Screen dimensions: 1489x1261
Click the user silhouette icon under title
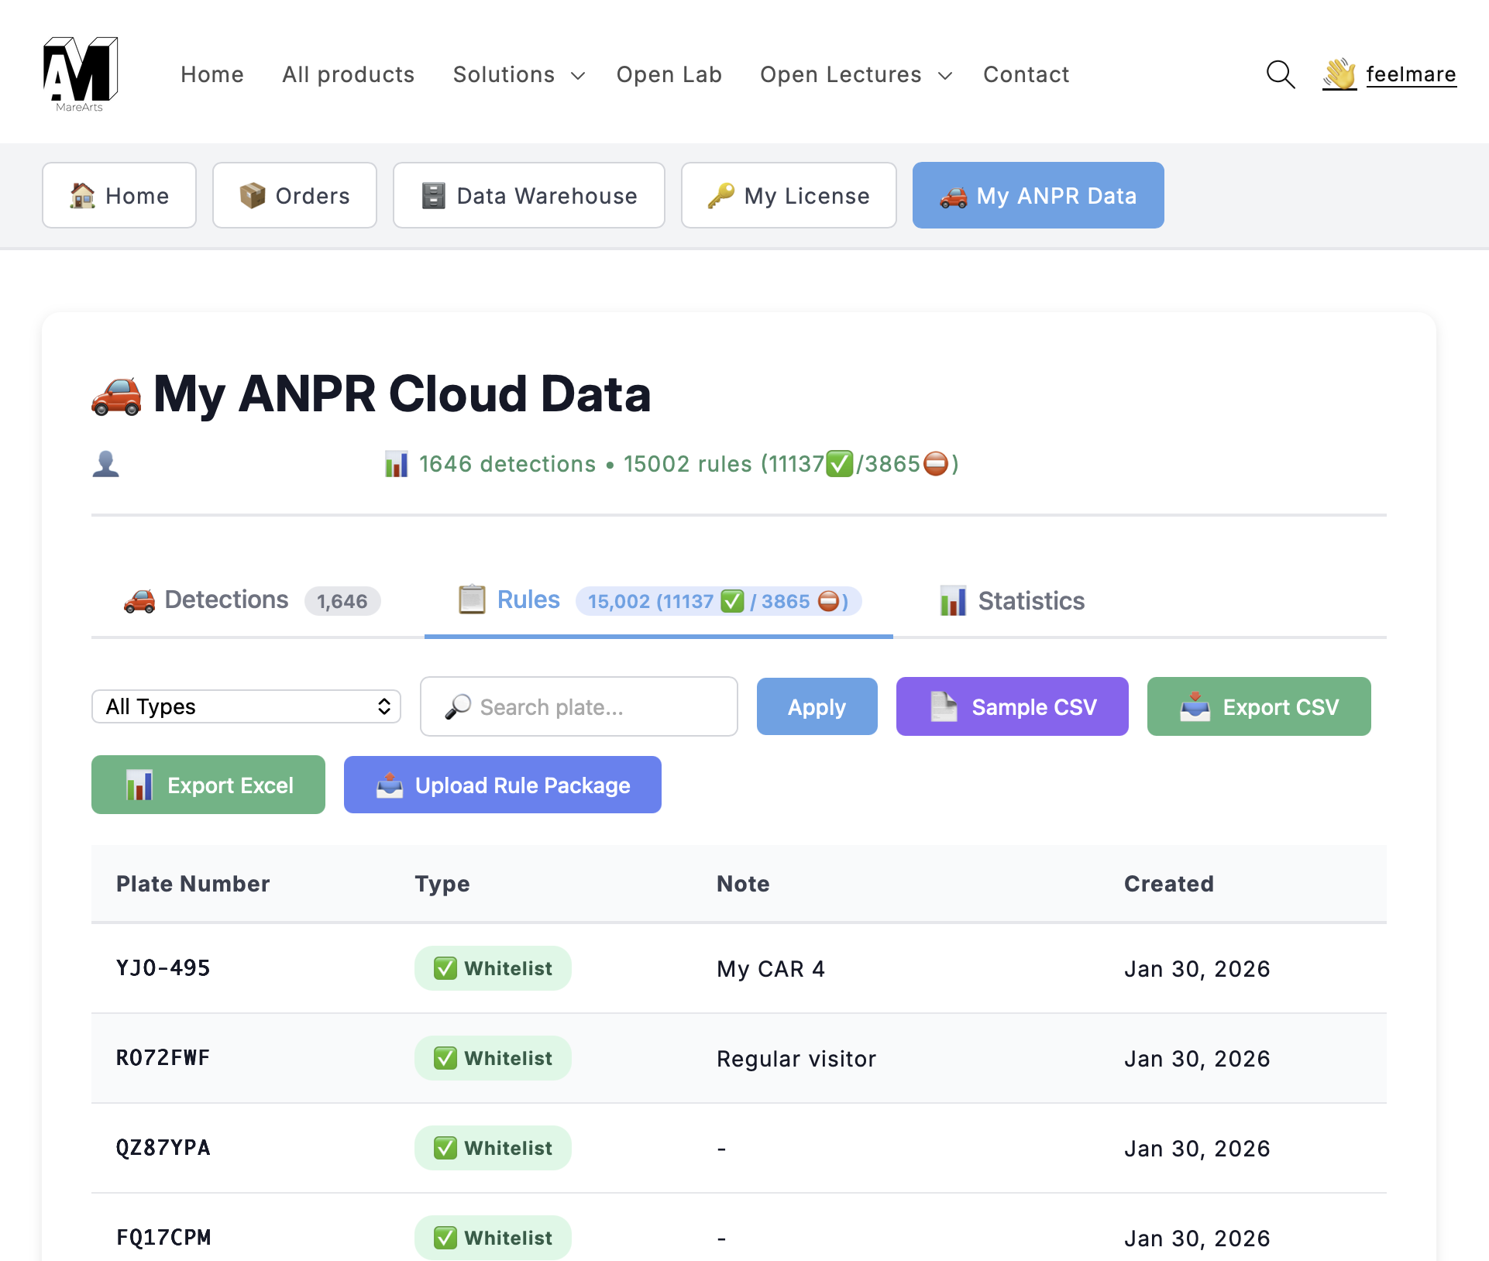[x=106, y=464]
